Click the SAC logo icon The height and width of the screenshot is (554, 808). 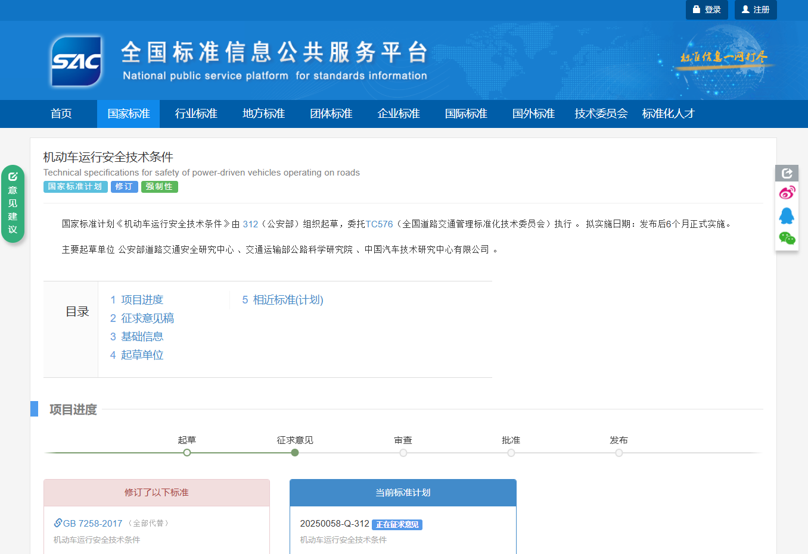point(76,61)
